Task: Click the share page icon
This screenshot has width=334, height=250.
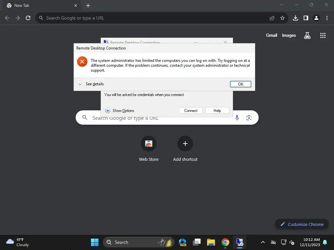Action: tap(272, 18)
